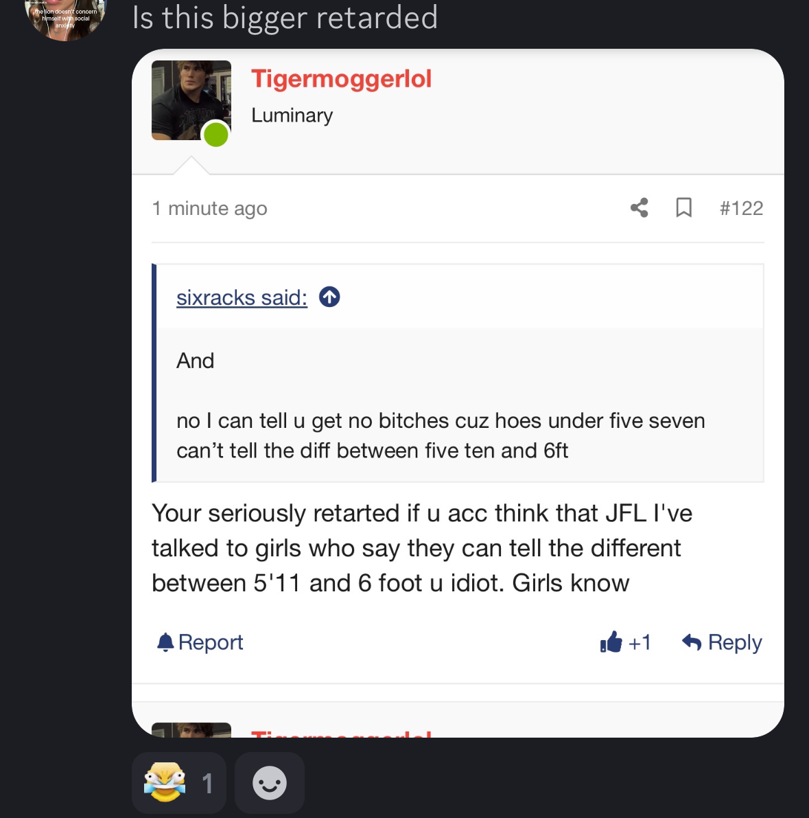The image size is (809, 818).
Task: Click the partially visible second Tigermoggerlol avatar
Action: (x=191, y=730)
